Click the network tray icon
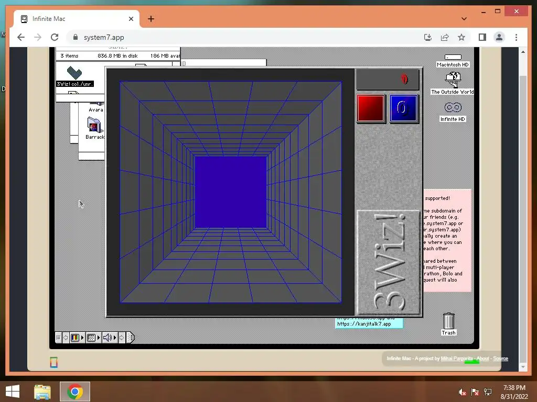Image resolution: width=537 pixels, height=402 pixels. 488,392
